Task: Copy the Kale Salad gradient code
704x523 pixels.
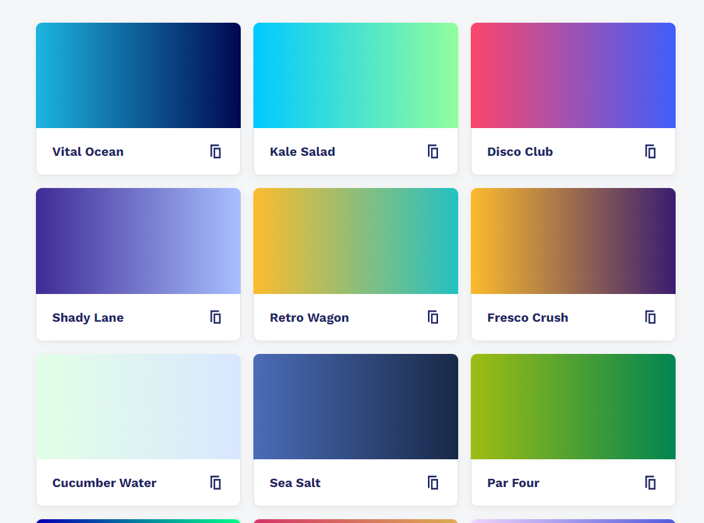Action: pyautogui.click(x=433, y=151)
